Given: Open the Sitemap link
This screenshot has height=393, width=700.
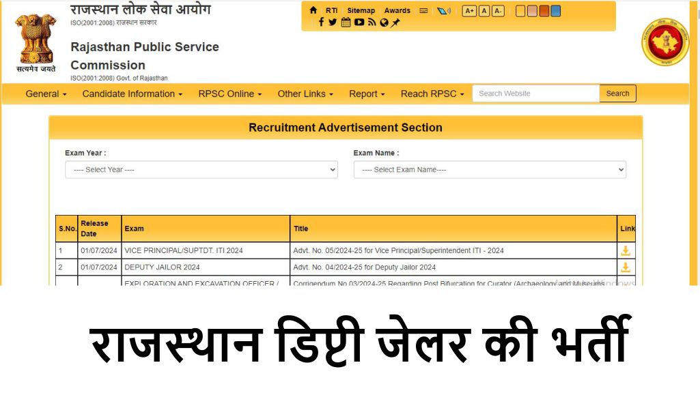Looking at the screenshot, I should [361, 10].
